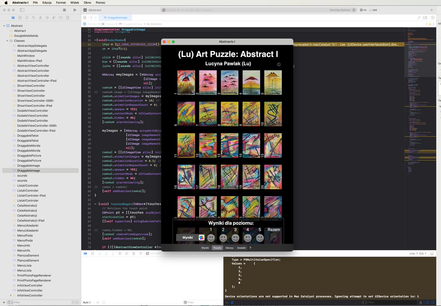Switch to the Dodatki tab in Abstracts I
The image size is (441, 306).
pos(241,248)
